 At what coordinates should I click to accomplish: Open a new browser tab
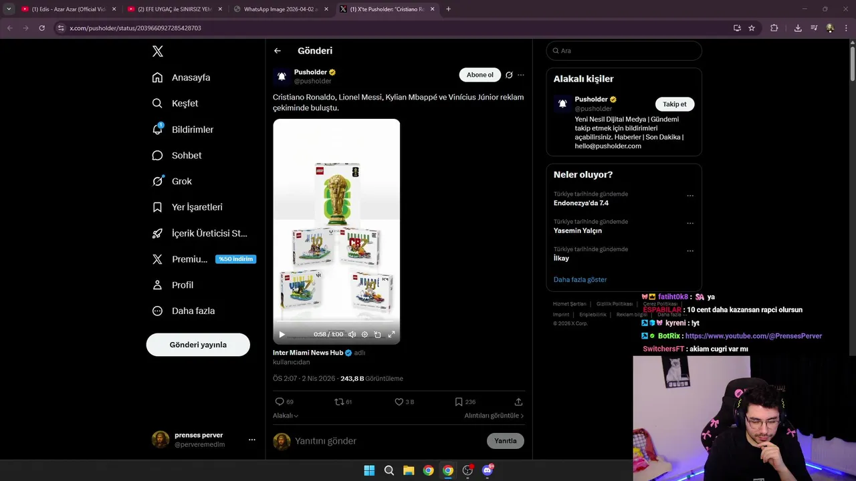[448, 9]
